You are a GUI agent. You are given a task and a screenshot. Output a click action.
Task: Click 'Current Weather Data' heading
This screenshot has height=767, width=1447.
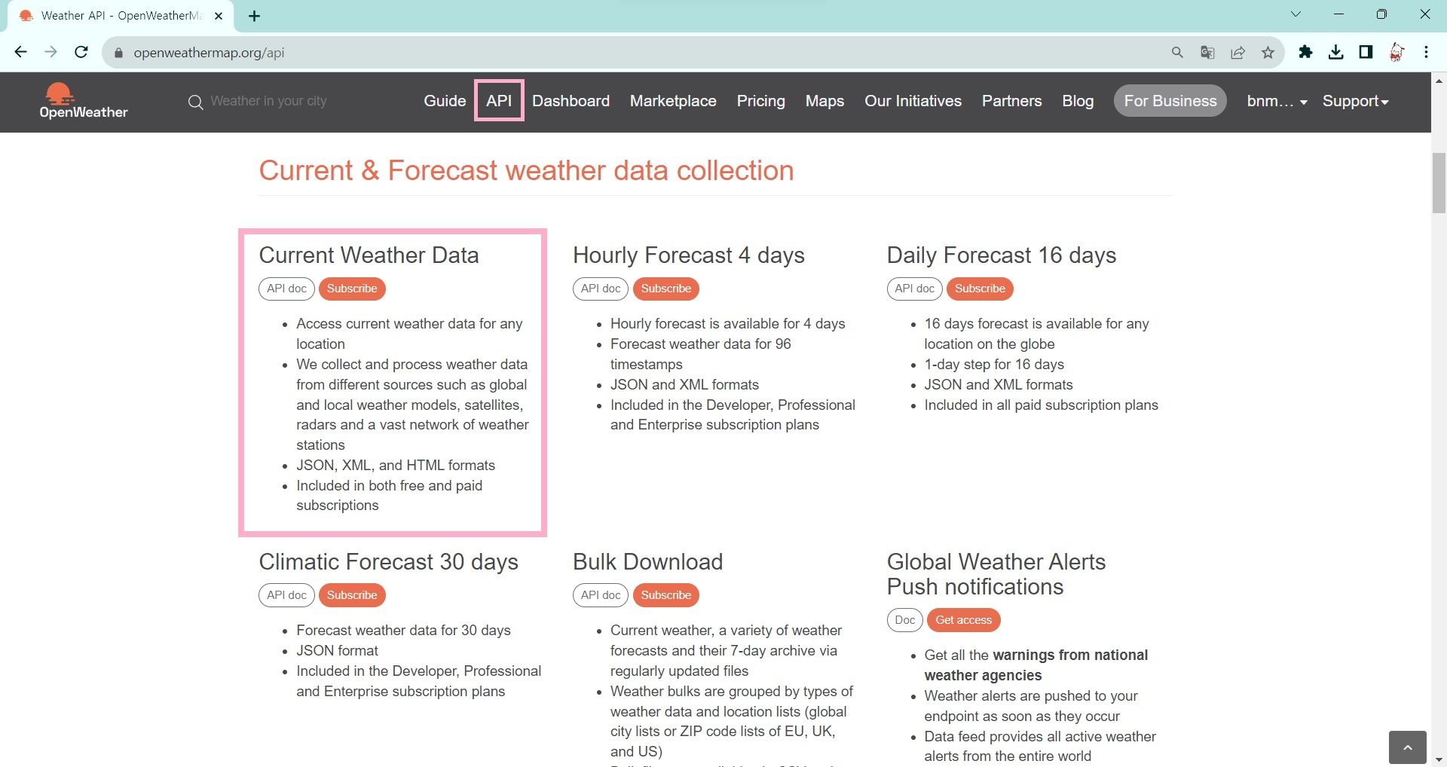(x=369, y=255)
